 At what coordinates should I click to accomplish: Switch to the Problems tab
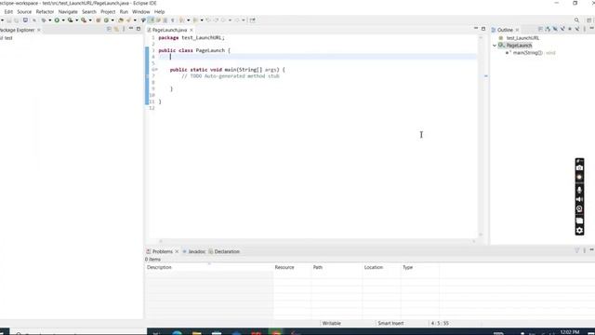tap(162, 251)
